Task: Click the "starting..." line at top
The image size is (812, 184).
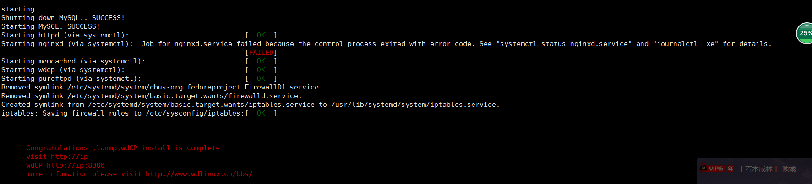Action: click(x=24, y=9)
